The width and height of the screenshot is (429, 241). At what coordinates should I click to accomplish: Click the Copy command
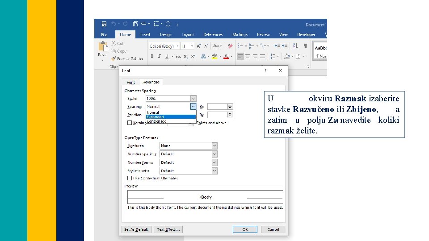(x=118, y=51)
